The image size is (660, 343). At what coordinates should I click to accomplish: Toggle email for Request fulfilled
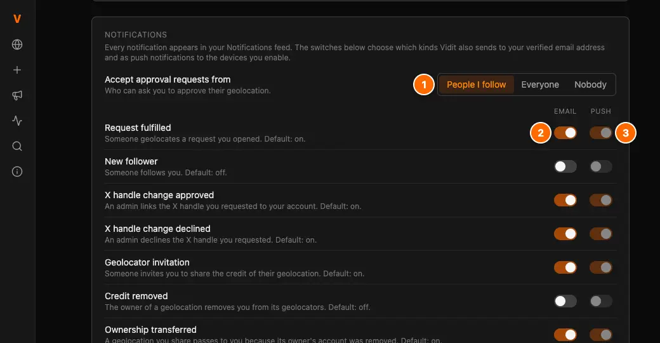(565, 133)
